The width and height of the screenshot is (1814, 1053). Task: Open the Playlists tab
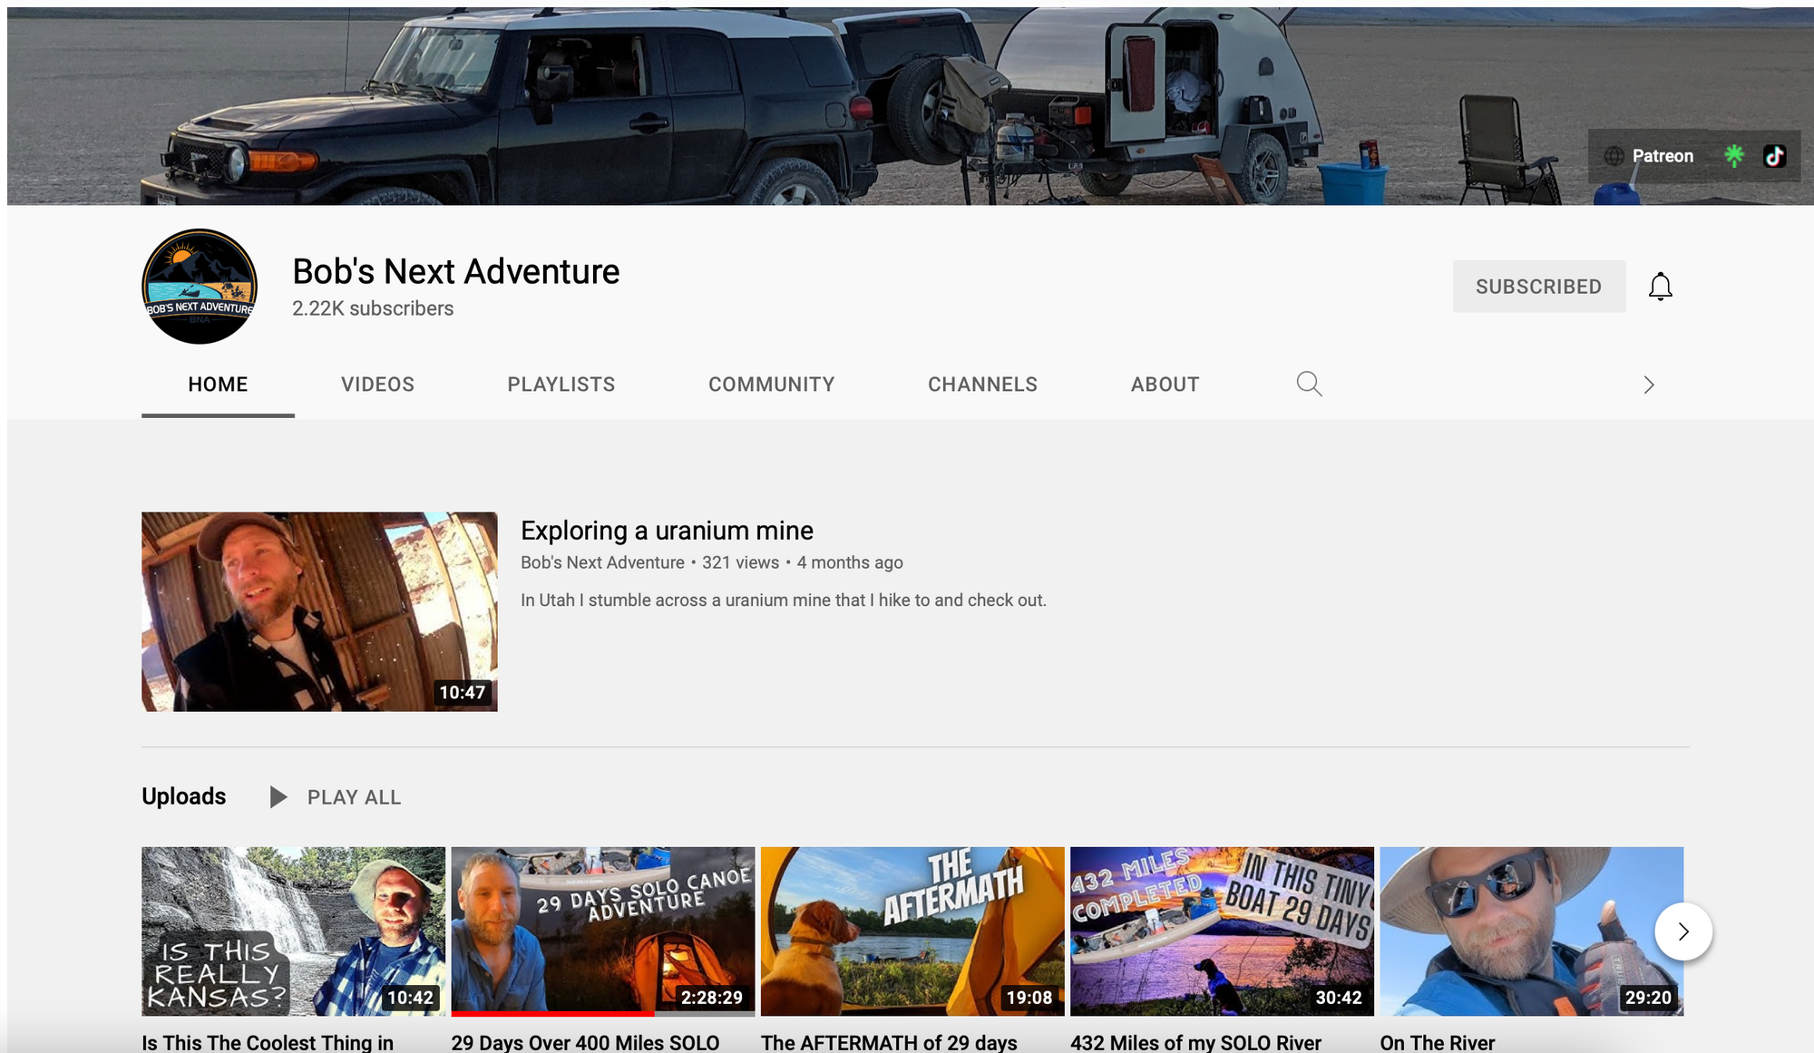coord(561,385)
